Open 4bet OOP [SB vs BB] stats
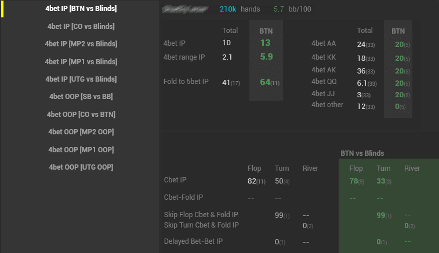This screenshot has width=439, height=253. tap(81, 97)
